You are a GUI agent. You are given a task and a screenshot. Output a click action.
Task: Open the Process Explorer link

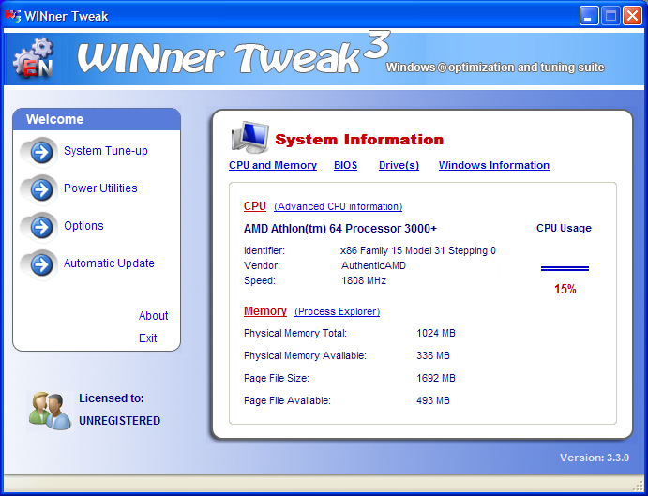pos(338,311)
